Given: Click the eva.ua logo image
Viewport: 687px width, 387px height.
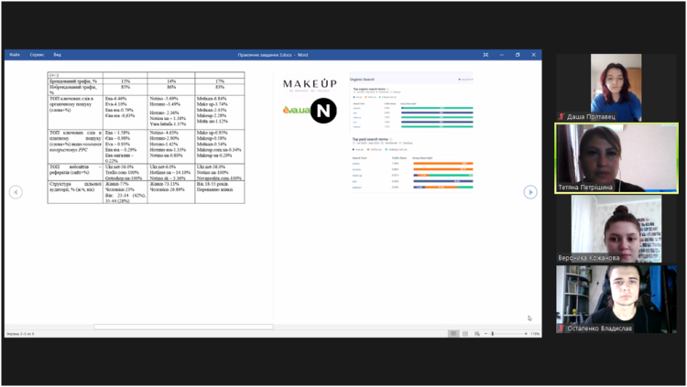Looking at the screenshot, I should [295, 112].
